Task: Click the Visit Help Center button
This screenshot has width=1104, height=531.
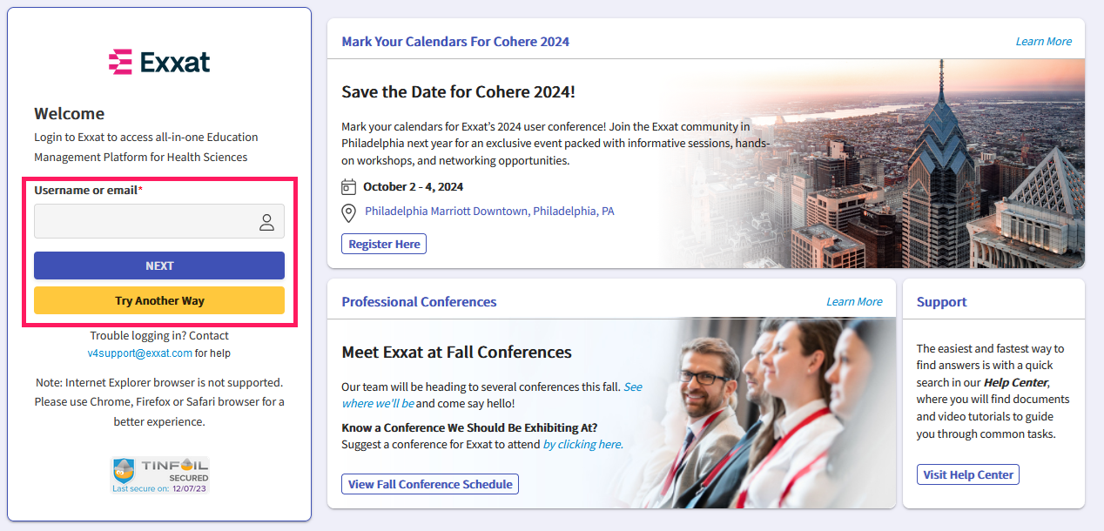Action: tap(968, 474)
